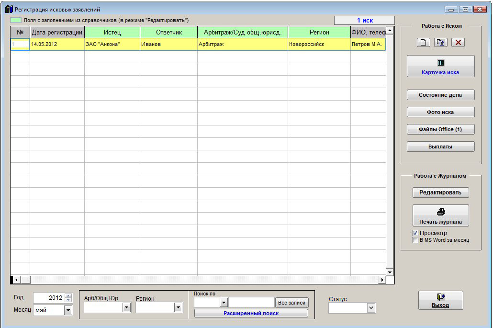Click the Все записи button
This screenshot has width=493, height=328.
coord(292,303)
